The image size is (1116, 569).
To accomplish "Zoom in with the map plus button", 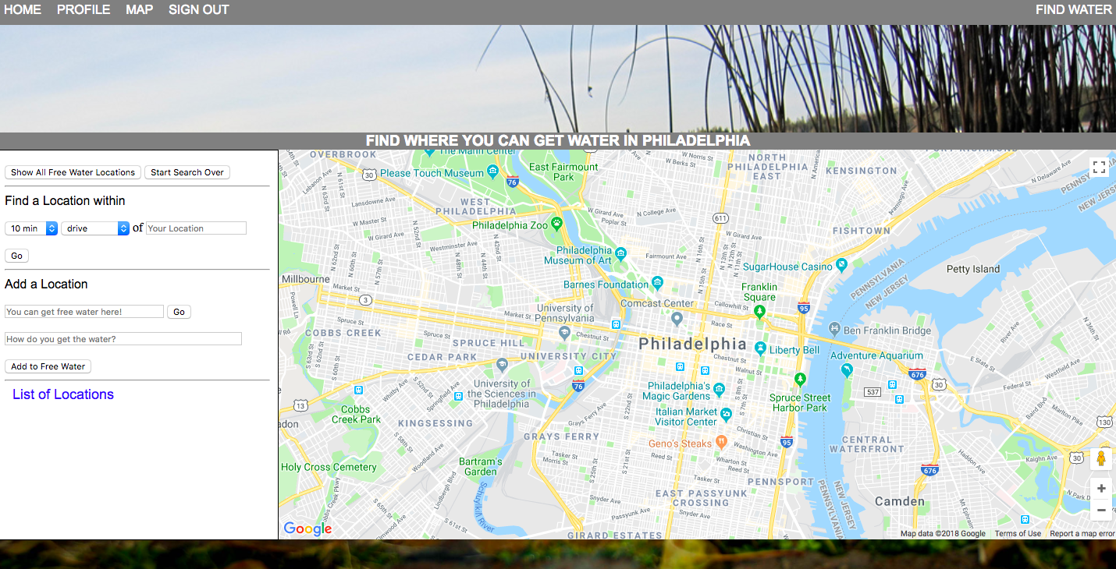I will click(x=1101, y=489).
